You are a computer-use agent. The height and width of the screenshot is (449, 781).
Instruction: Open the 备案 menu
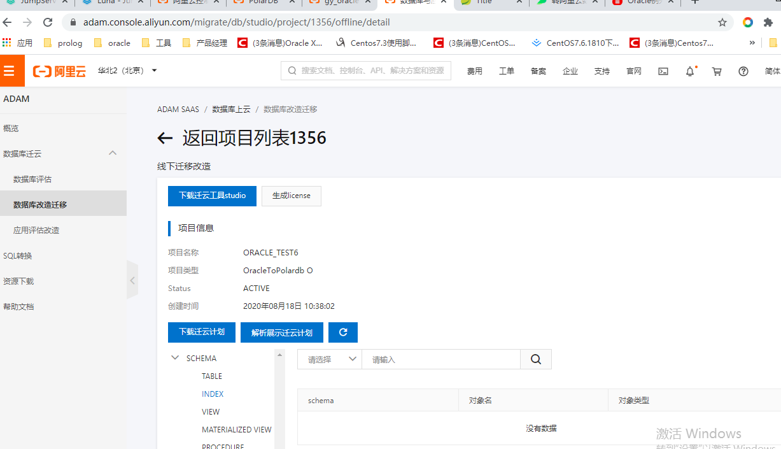click(x=538, y=71)
